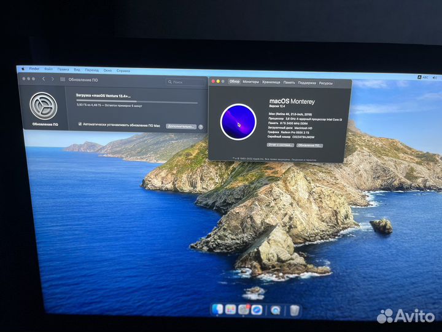This screenshot has width=442, height=332.
Task: Open the Правка menu
Action: 63,69
